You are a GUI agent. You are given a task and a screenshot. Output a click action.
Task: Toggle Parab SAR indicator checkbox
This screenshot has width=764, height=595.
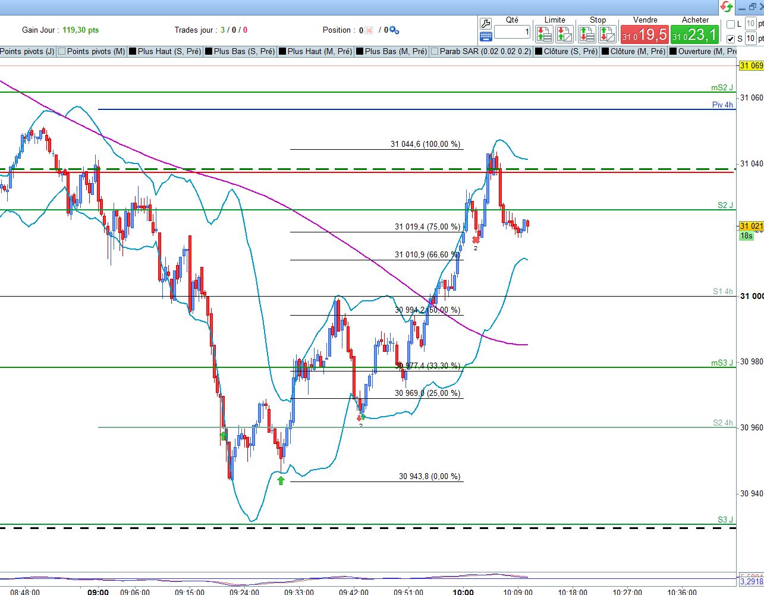(x=435, y=52)
